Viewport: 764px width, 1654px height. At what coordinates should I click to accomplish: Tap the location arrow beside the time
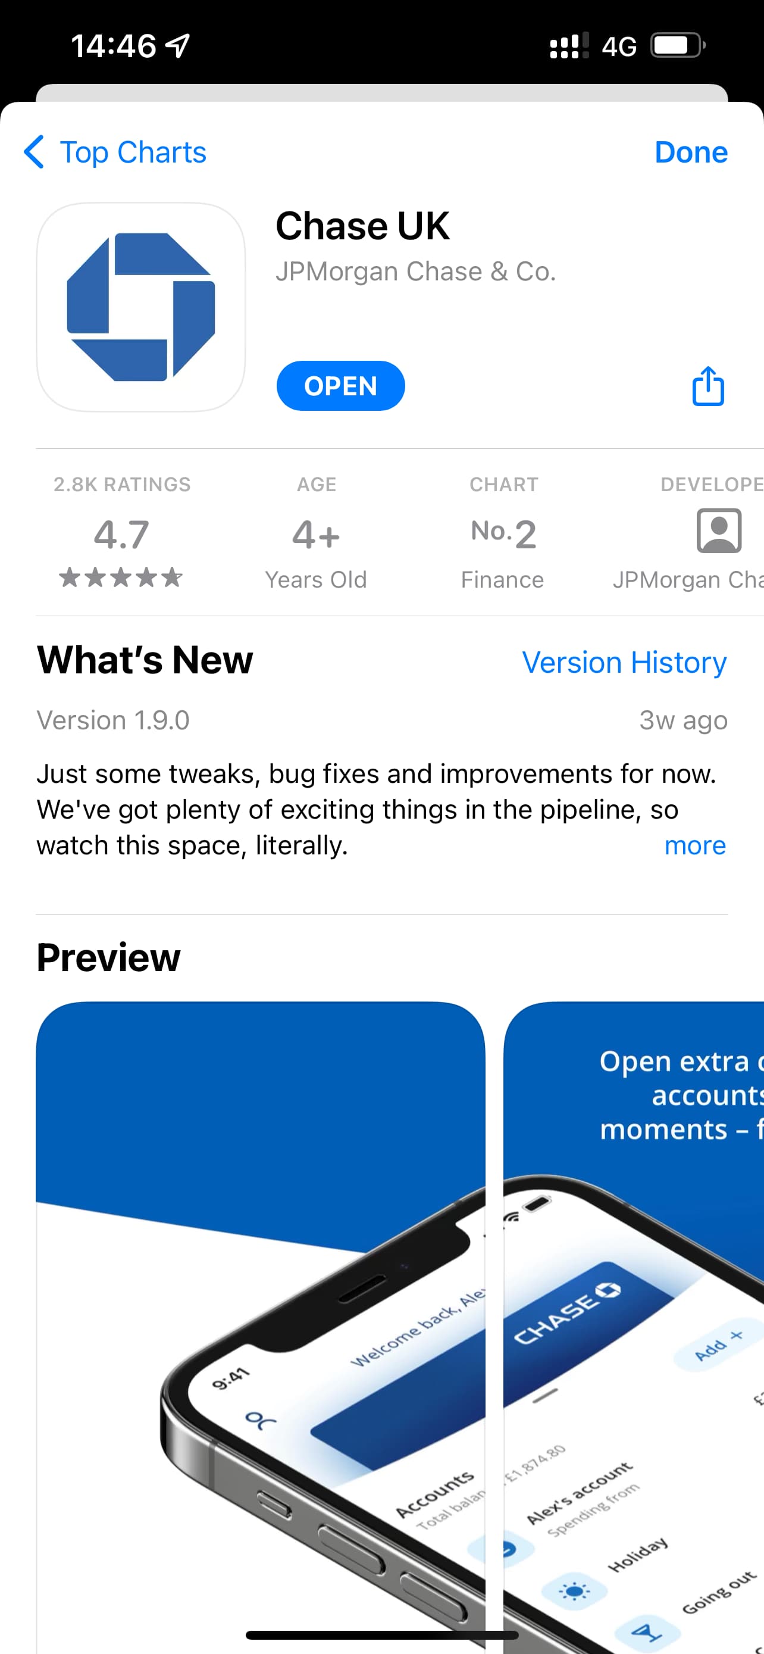[x=178, y=46]
